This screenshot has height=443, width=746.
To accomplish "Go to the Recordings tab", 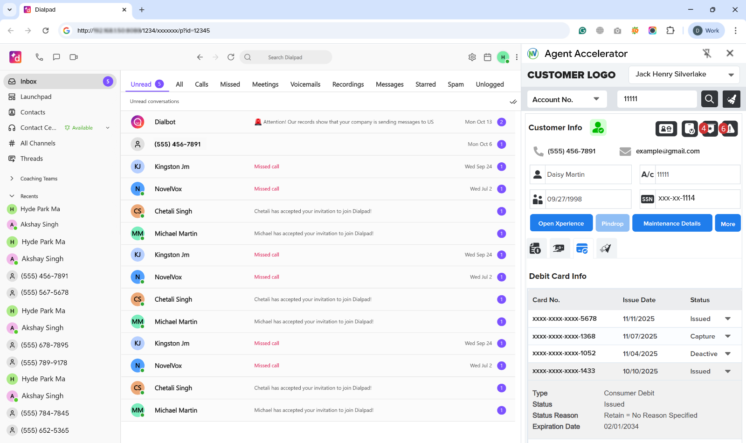I will [348, 84].
